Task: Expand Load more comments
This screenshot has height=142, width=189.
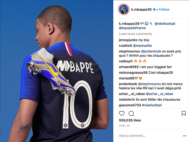Action: pyautogui.click(x=135, y=34)
